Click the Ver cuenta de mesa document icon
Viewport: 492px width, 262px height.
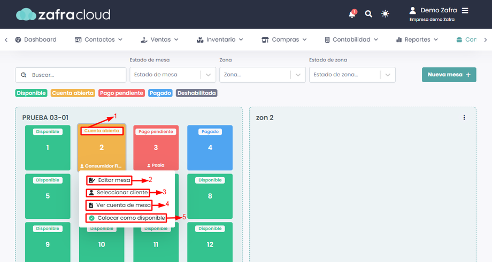tap(91, 205)
